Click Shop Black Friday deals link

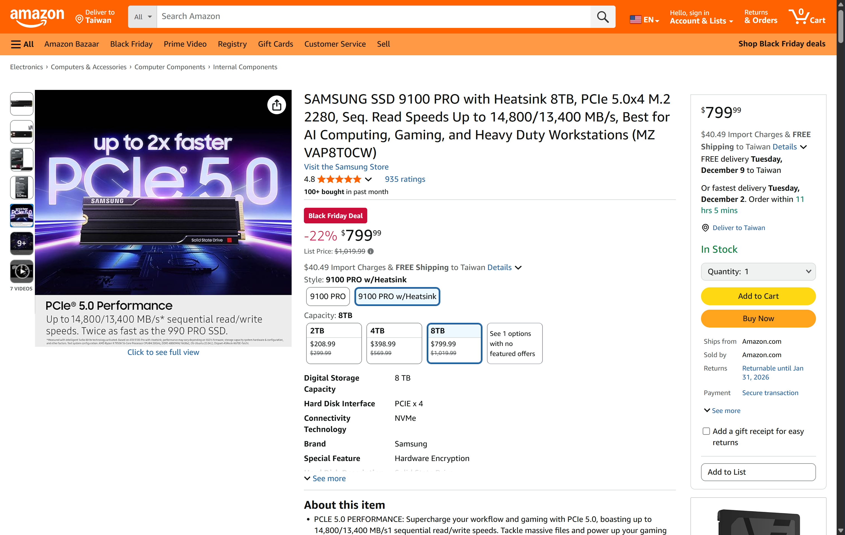[782, 44]
